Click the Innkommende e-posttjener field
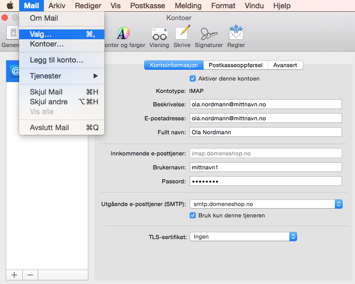Viewport: 355px width, 284px height. point(266,153)
